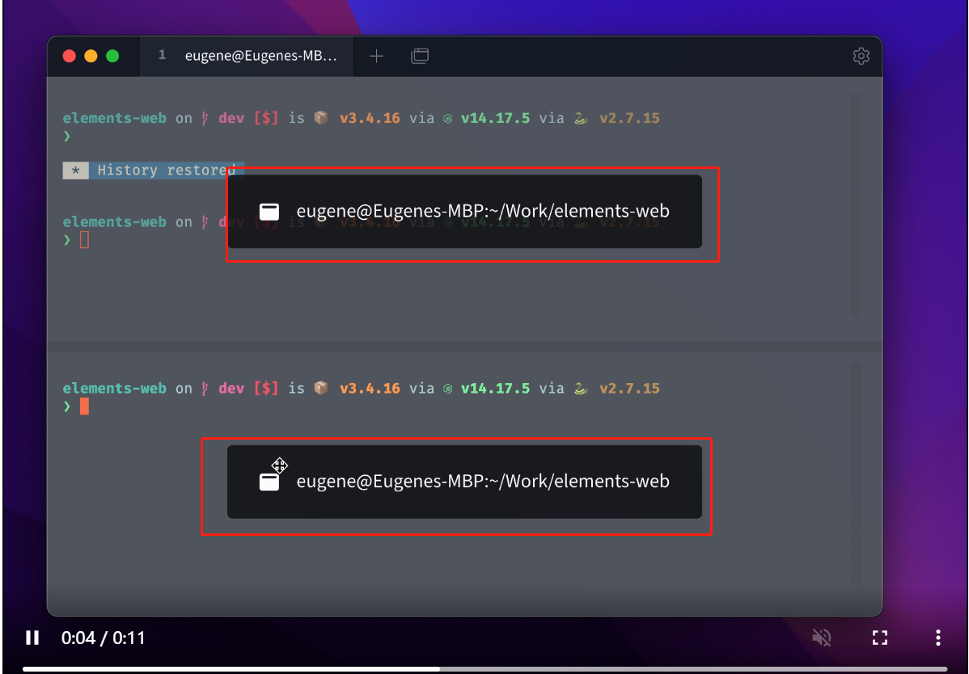Mute the video with the speaker icon
969x674 pixels.
point(821,638)
